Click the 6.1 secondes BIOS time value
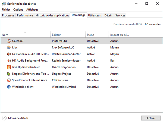 pos(153,24)
